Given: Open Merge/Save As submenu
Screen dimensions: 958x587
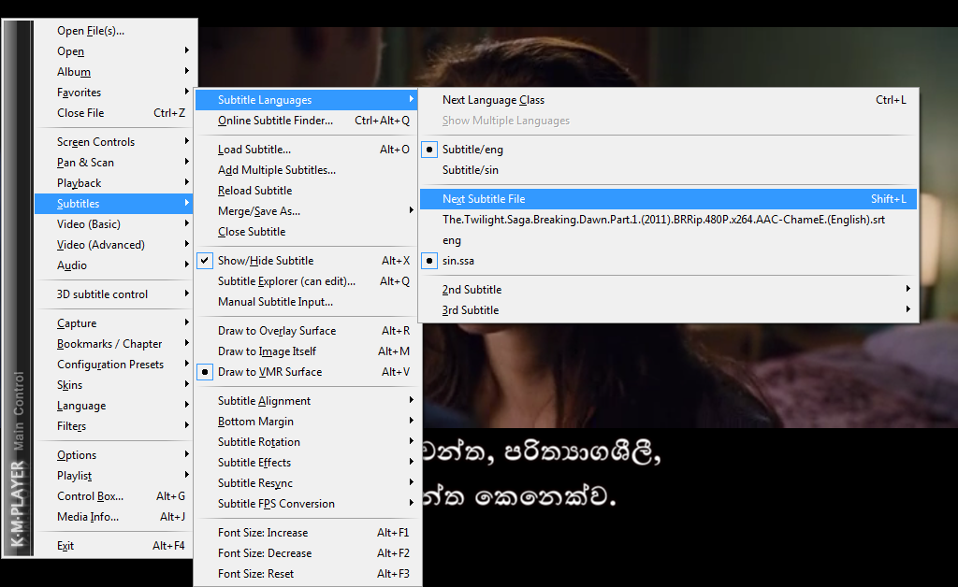Looking at the screenshot, I should point(307,211).
